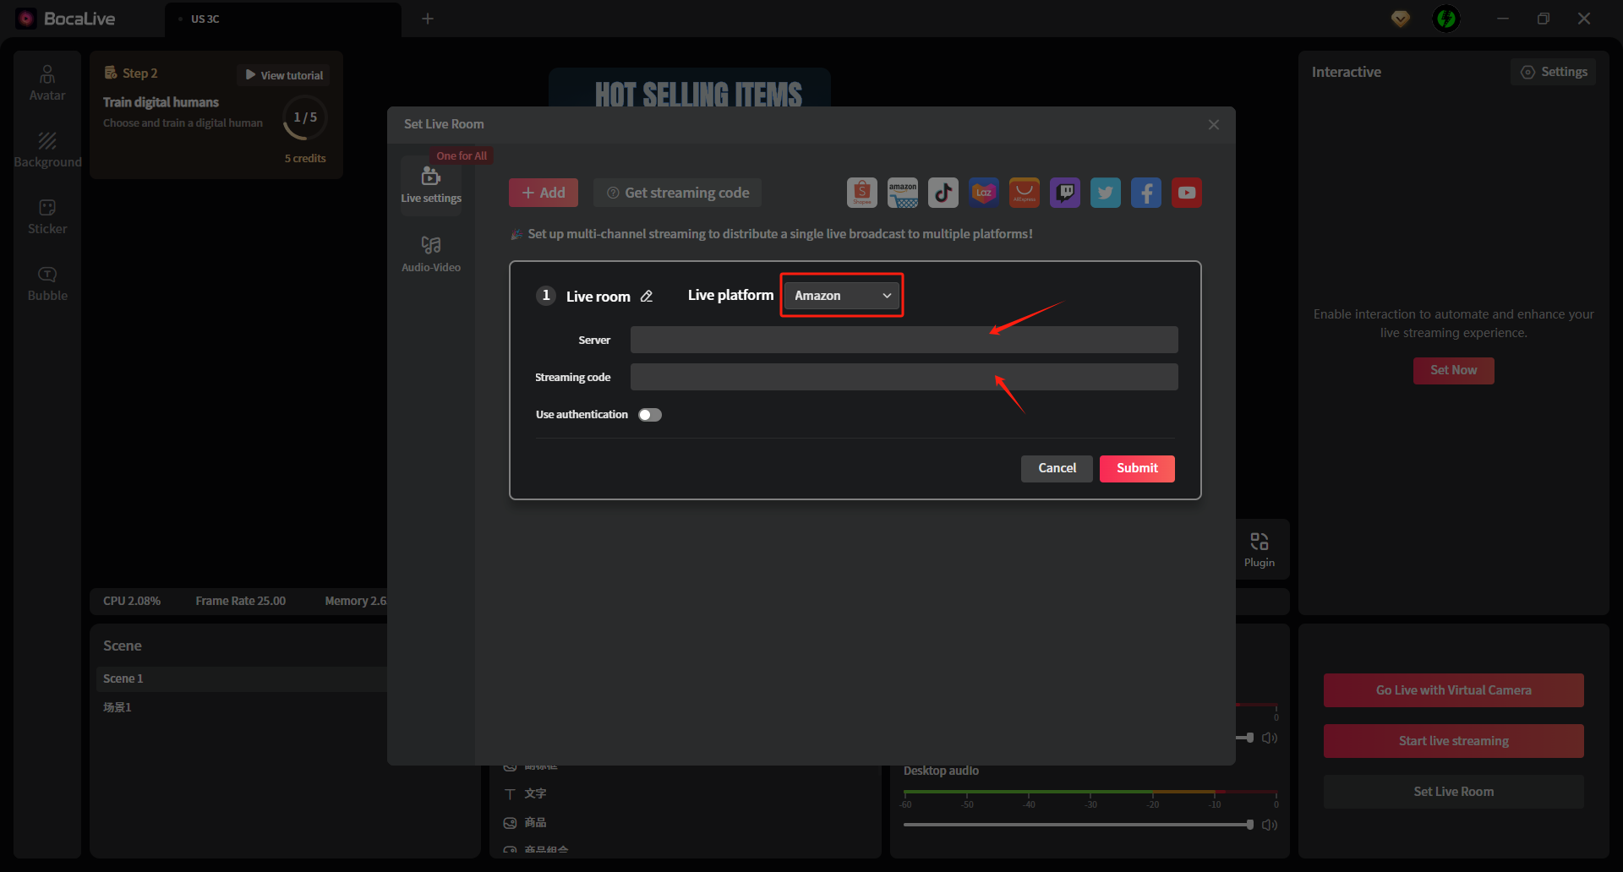Toggle Use authentication switch

click(650, 415)
